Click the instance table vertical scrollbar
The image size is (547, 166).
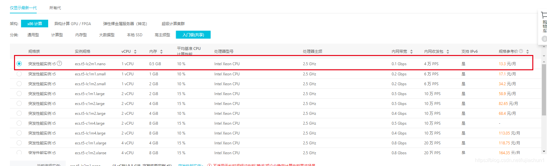tap(544, 91)
